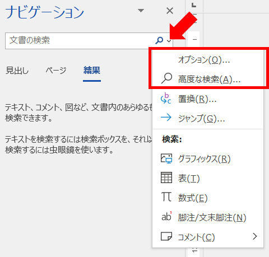Click the magnifying glass search icon
The image size is (269, 257).
tap(159, 40)
